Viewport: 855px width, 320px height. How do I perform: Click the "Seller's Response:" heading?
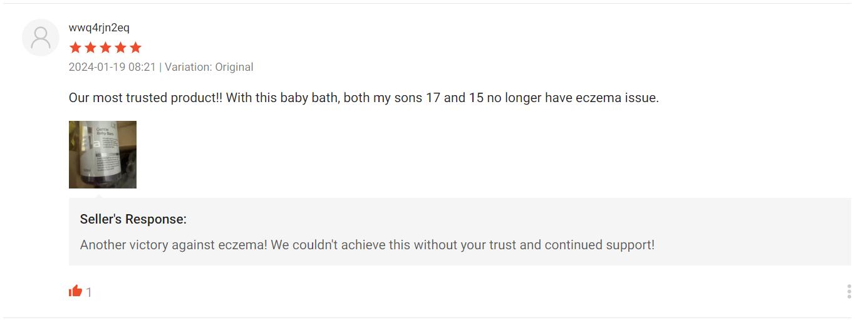(133, 219)
